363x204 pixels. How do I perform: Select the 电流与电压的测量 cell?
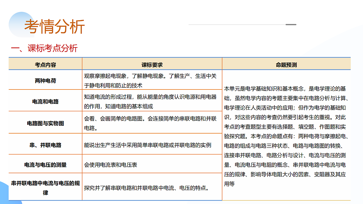(x=45, y=165)
